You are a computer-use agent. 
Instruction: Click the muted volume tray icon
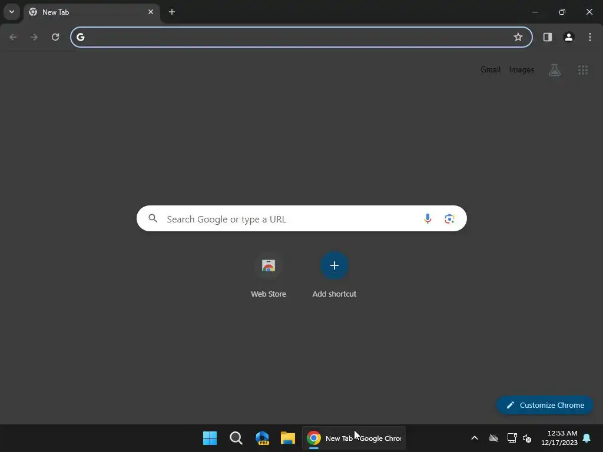tap(527, 438)
